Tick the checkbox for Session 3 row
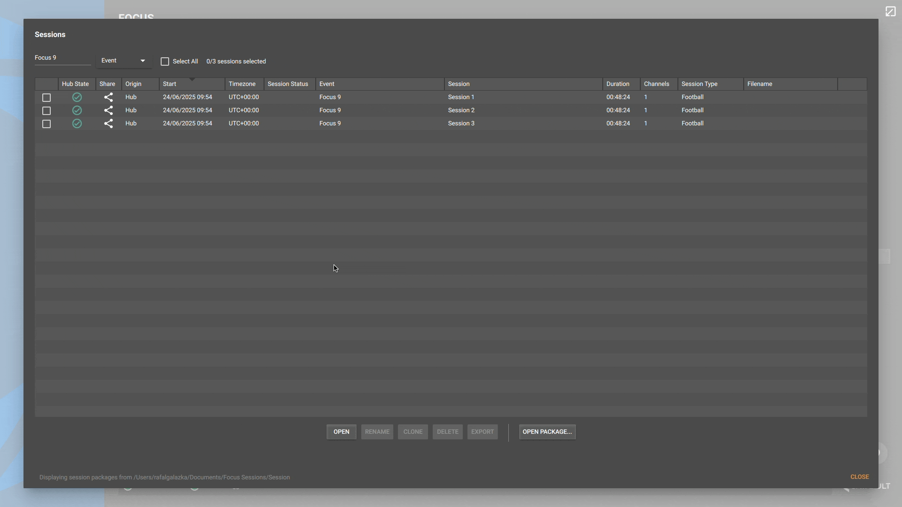 [x=47, y=124]
